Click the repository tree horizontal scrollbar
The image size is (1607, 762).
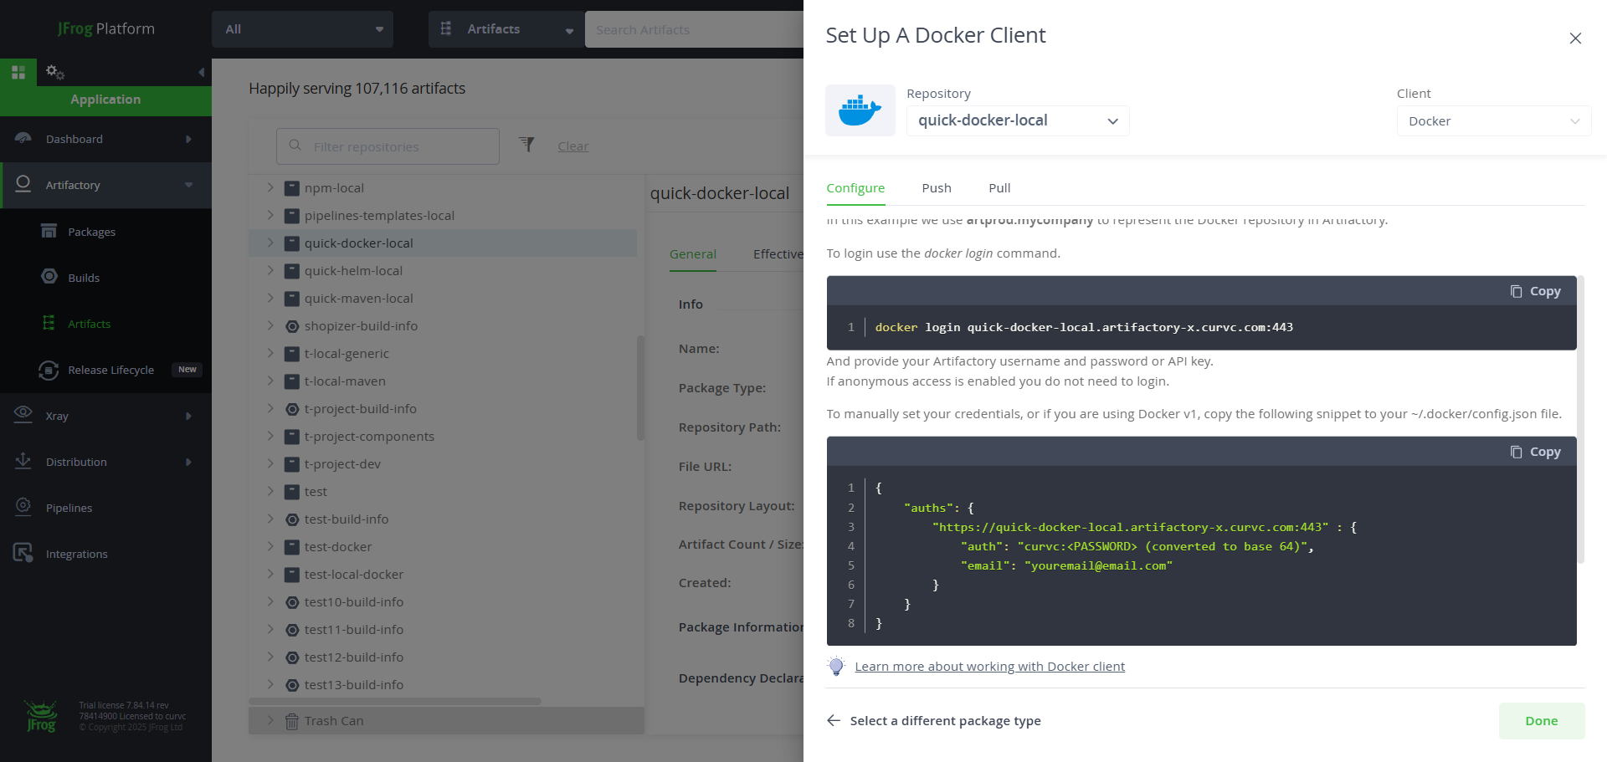pos(395,701)
